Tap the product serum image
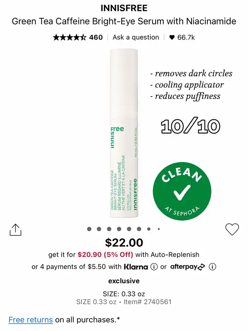Image resolution: width=248 pixels, height=331 pixels. (124, 133)
